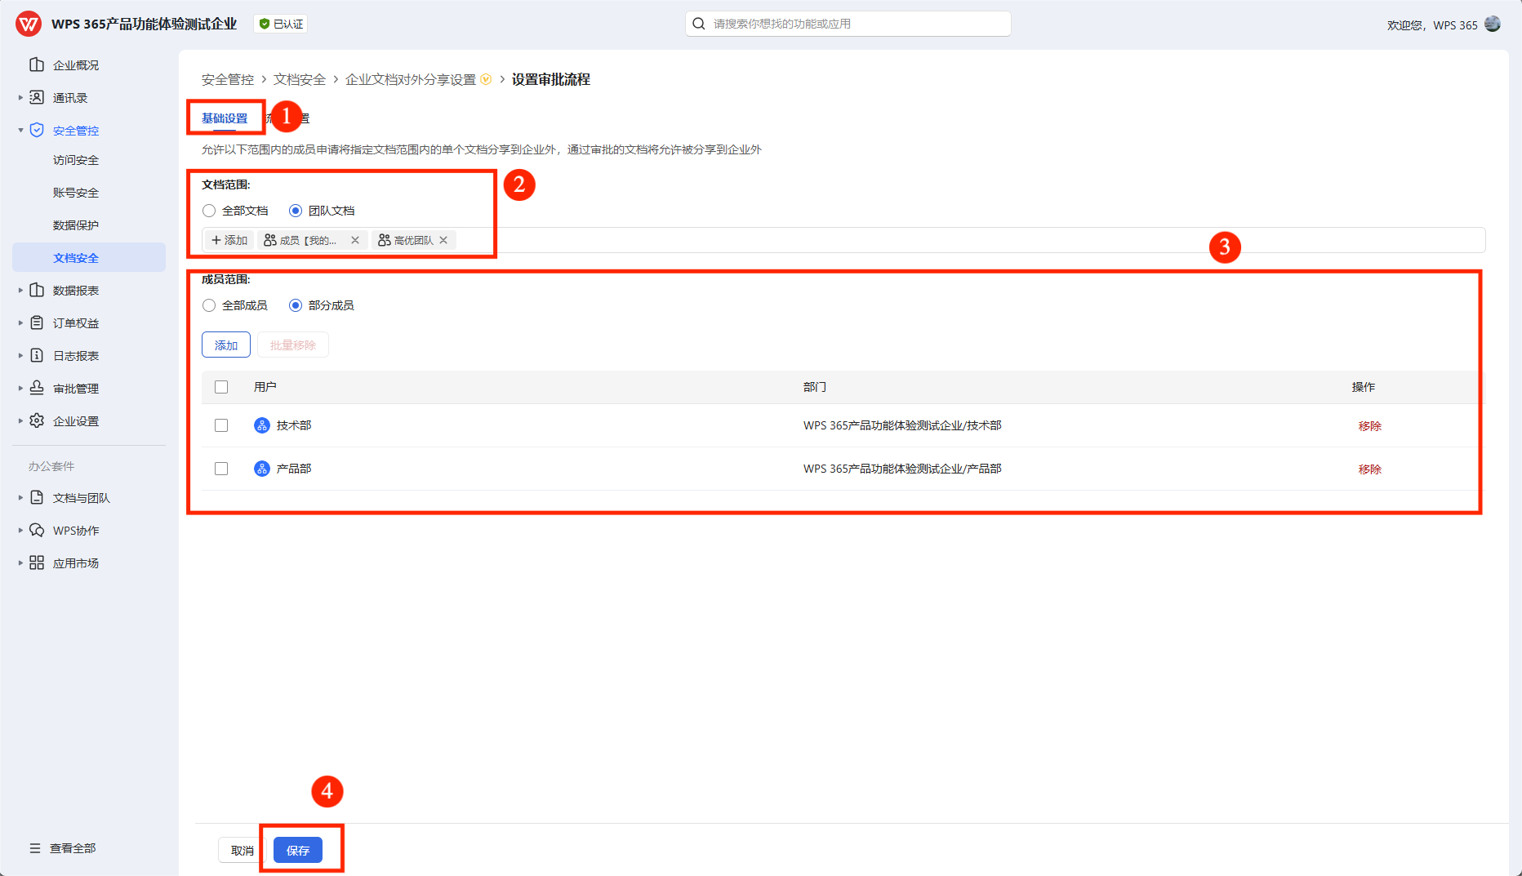Go to 安全管控 breadcrumb

click(228, 79)
